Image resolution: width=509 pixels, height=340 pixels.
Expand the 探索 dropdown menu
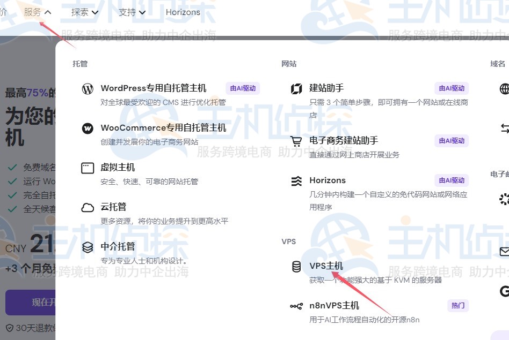click(85, 12)
